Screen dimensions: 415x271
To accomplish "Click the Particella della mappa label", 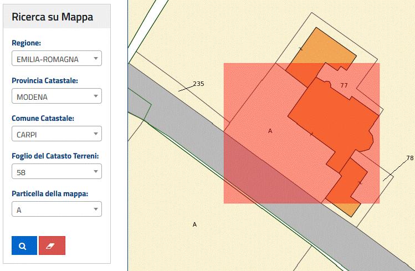I will 50,193.
